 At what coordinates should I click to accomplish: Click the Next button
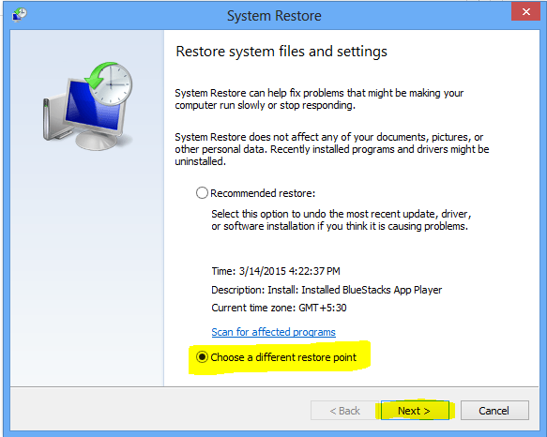point(415,411)
